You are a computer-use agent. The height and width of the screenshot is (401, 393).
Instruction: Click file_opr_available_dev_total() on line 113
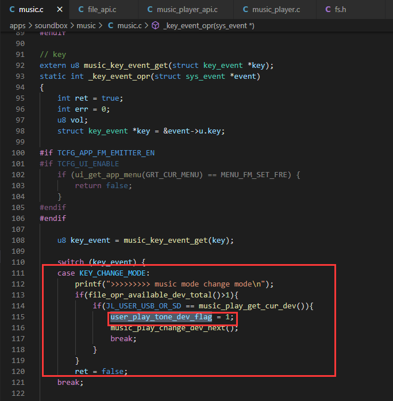point(154,295)
